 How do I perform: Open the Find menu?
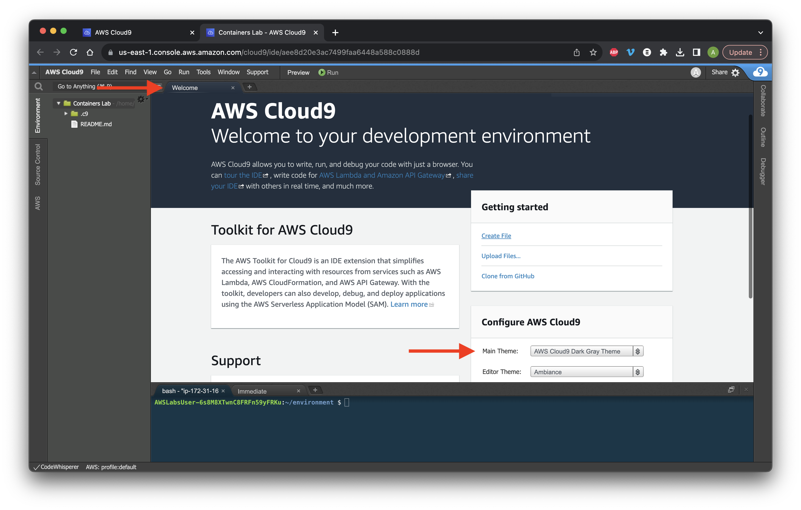130,72
